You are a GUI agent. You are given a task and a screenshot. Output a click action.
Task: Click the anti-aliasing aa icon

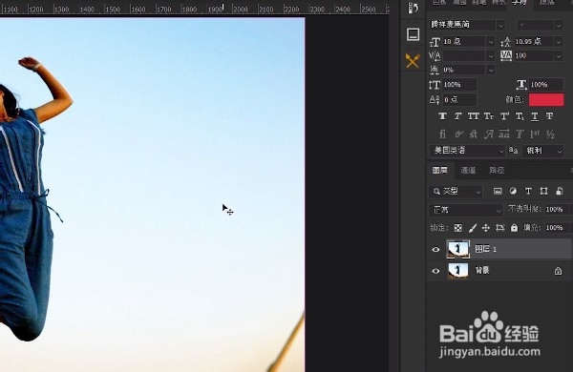tap(514, 150)
